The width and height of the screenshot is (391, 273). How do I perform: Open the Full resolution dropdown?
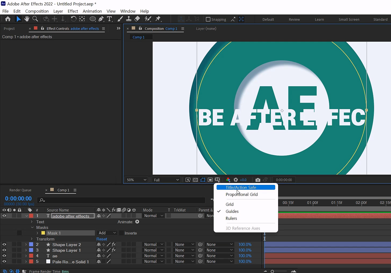coord(166,180)
